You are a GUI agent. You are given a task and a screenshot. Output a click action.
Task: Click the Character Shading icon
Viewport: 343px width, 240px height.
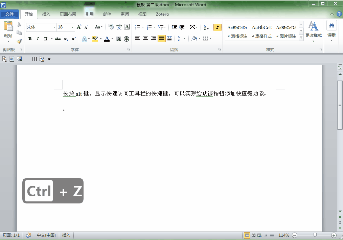coord(118,39)
